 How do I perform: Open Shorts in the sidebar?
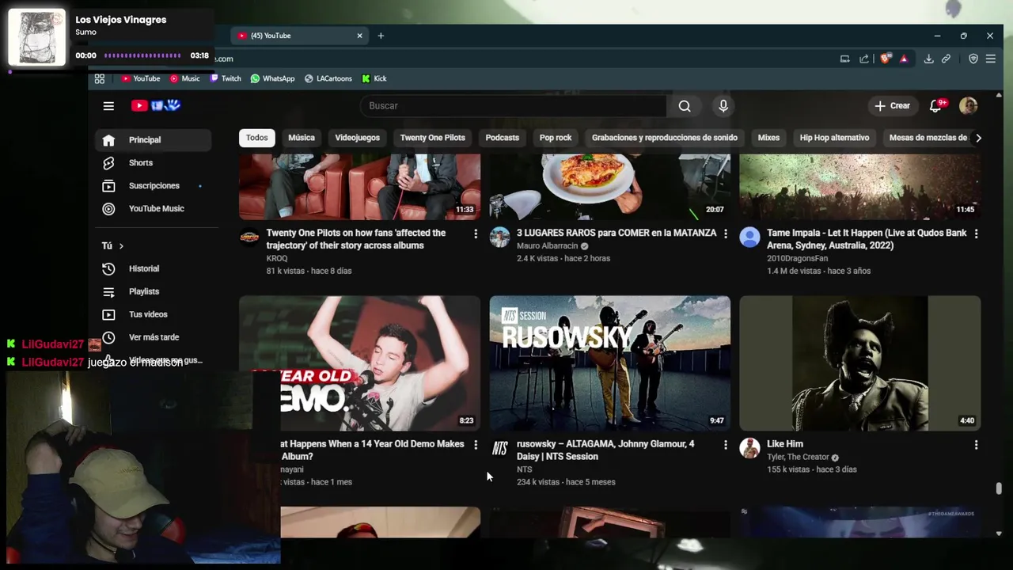click(x=153, y=163)
